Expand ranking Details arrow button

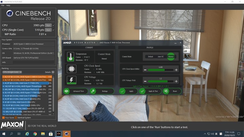(x=53, y=72)
